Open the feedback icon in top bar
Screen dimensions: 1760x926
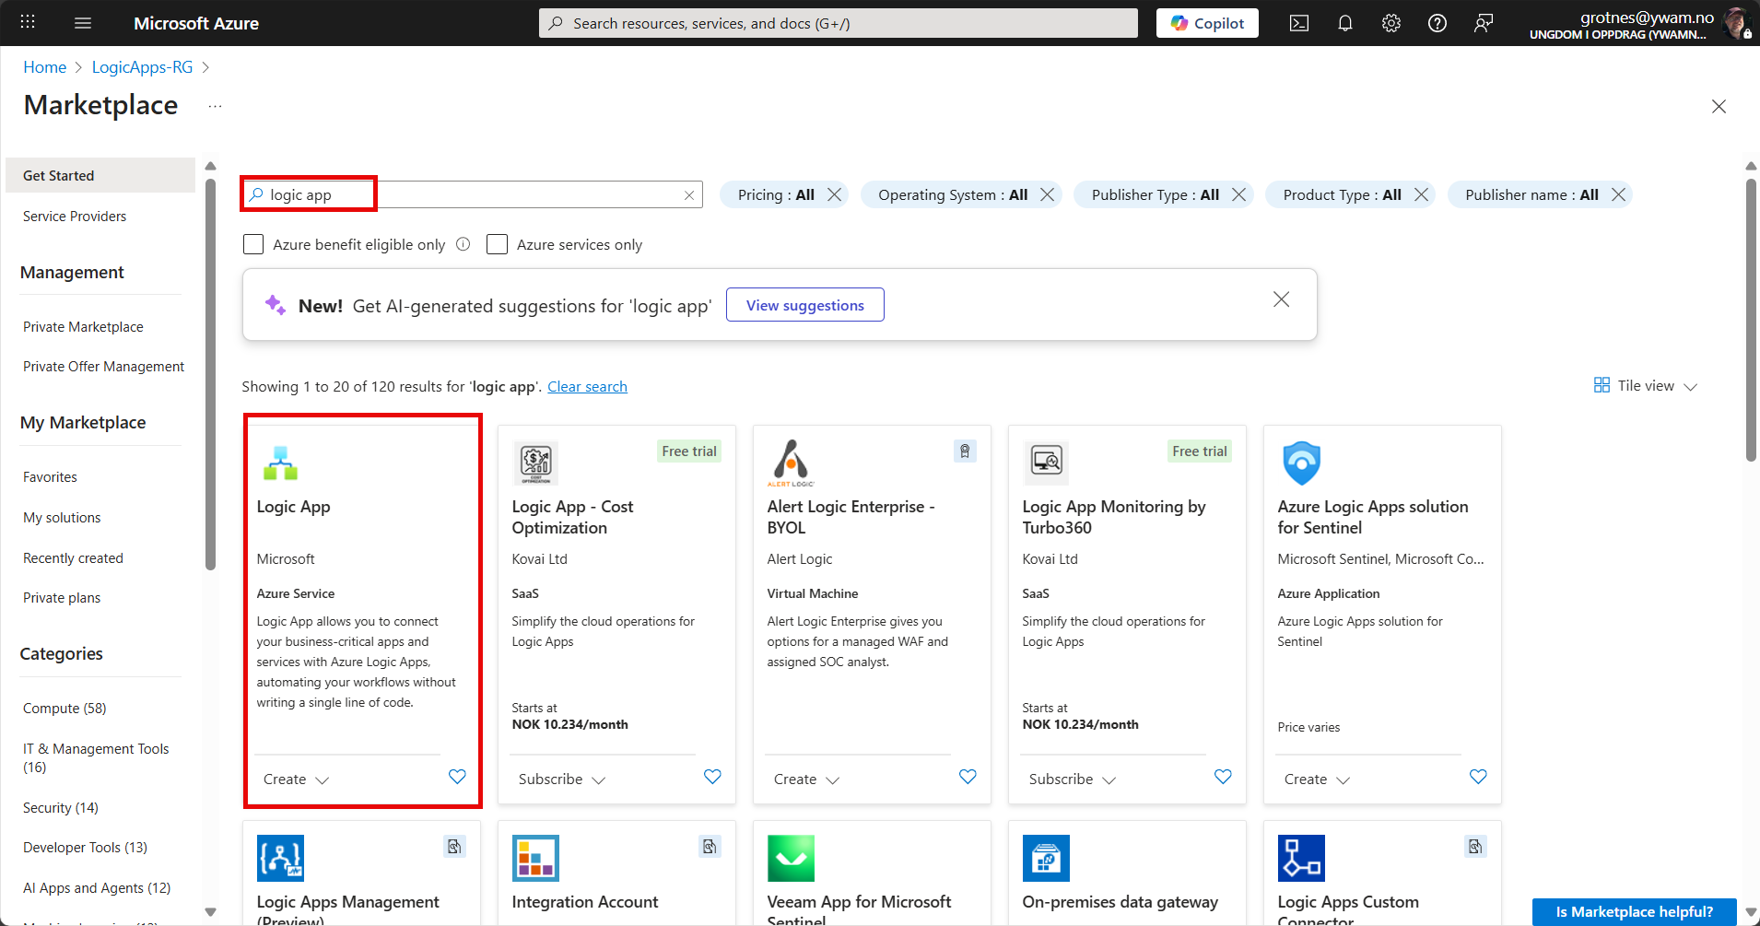coord(1484,23)
